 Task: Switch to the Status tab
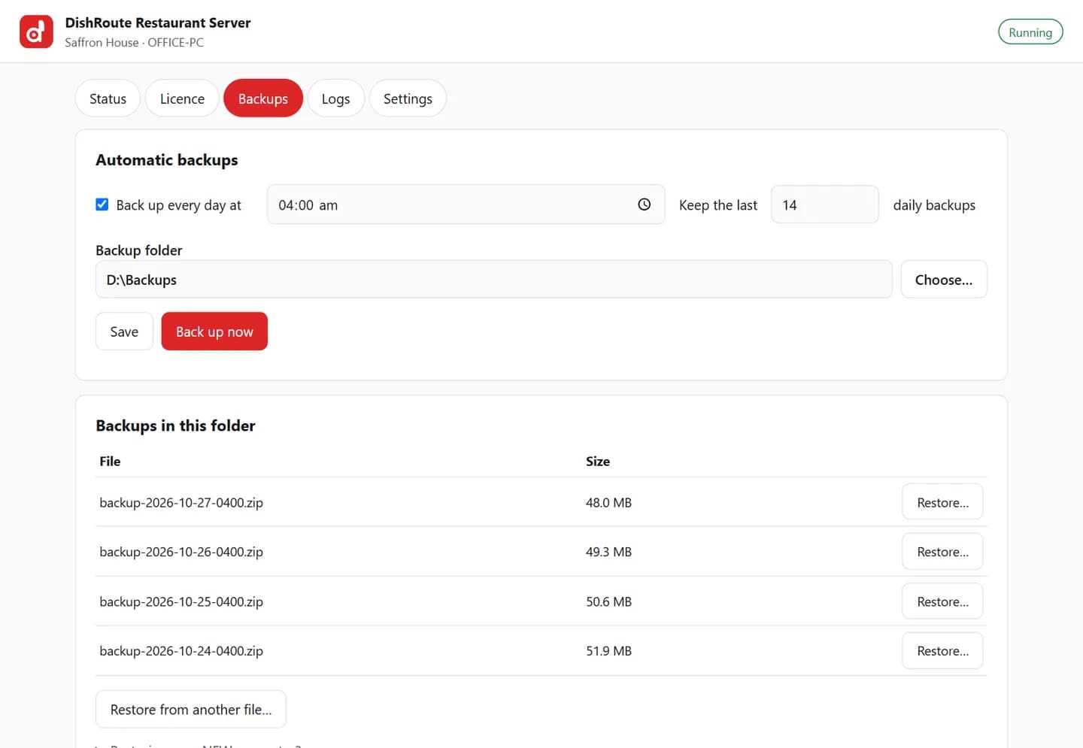point(108,98)
